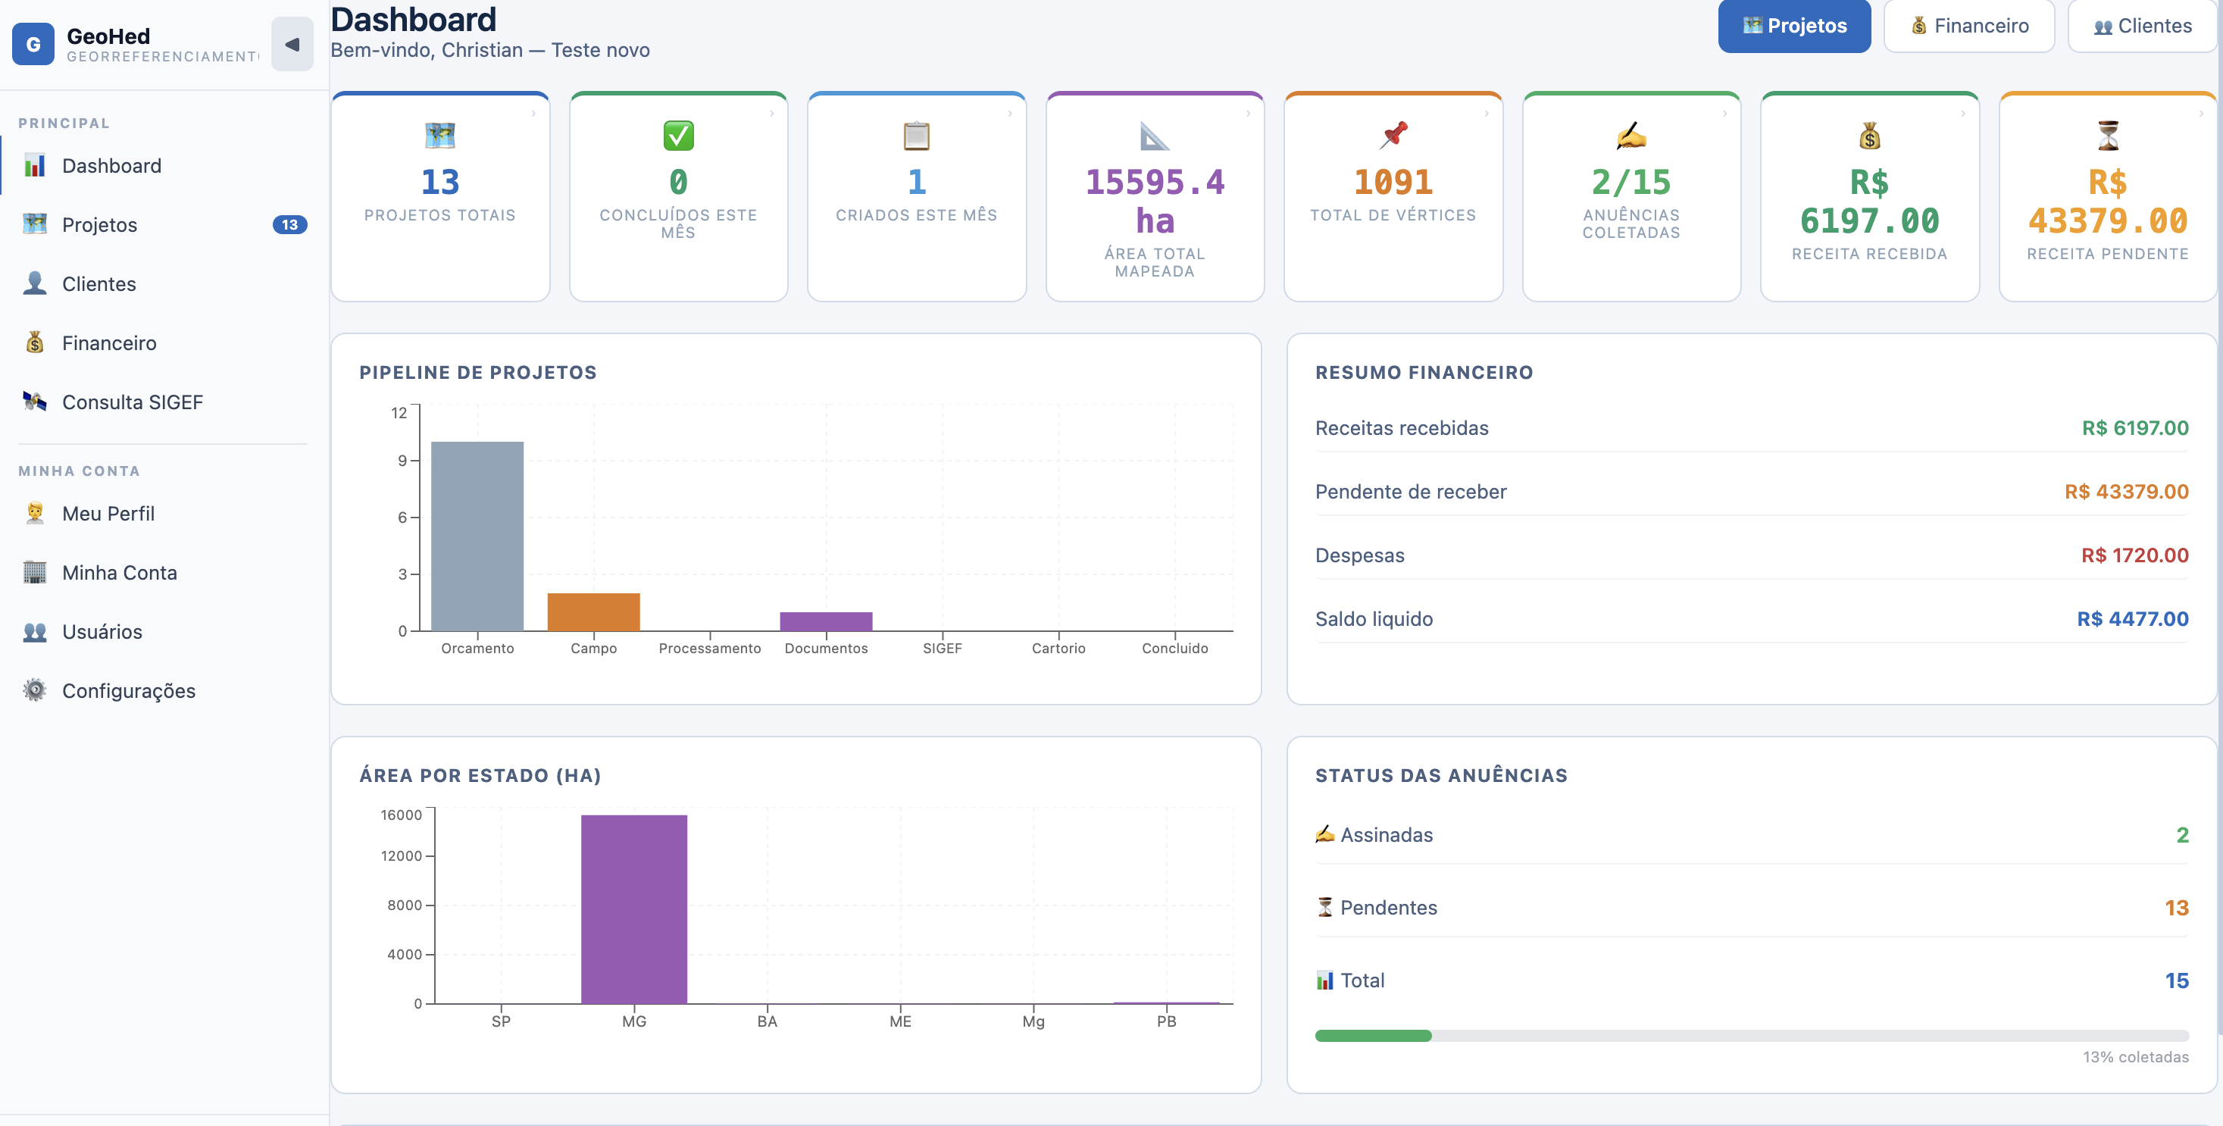The image size is (2223, 1126).
Task: Expand the Anuências Coletadas card chevron
Action: (x=1725, y=113)
